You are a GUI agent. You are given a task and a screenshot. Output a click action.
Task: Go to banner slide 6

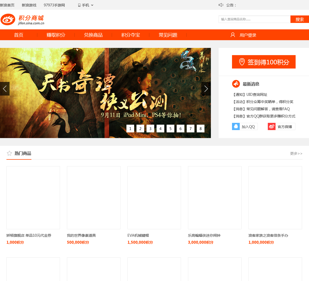pyautogui.click(x=181, y=129)
